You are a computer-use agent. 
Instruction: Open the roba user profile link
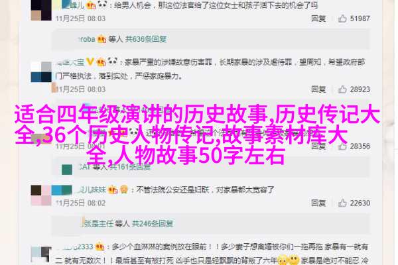click(87, 39)
